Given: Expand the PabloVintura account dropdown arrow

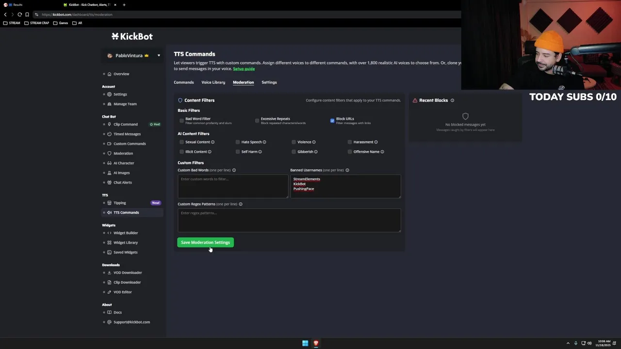Looking at the screenshot, I should click(x=159, y=56).
